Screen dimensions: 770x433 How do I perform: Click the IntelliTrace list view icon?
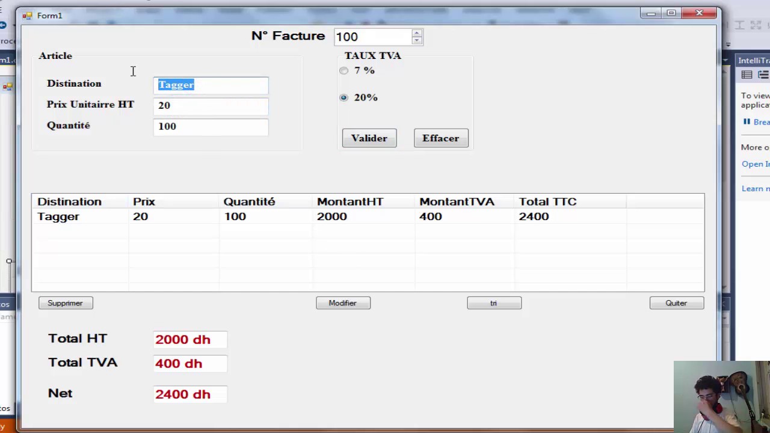coord(747,75)
